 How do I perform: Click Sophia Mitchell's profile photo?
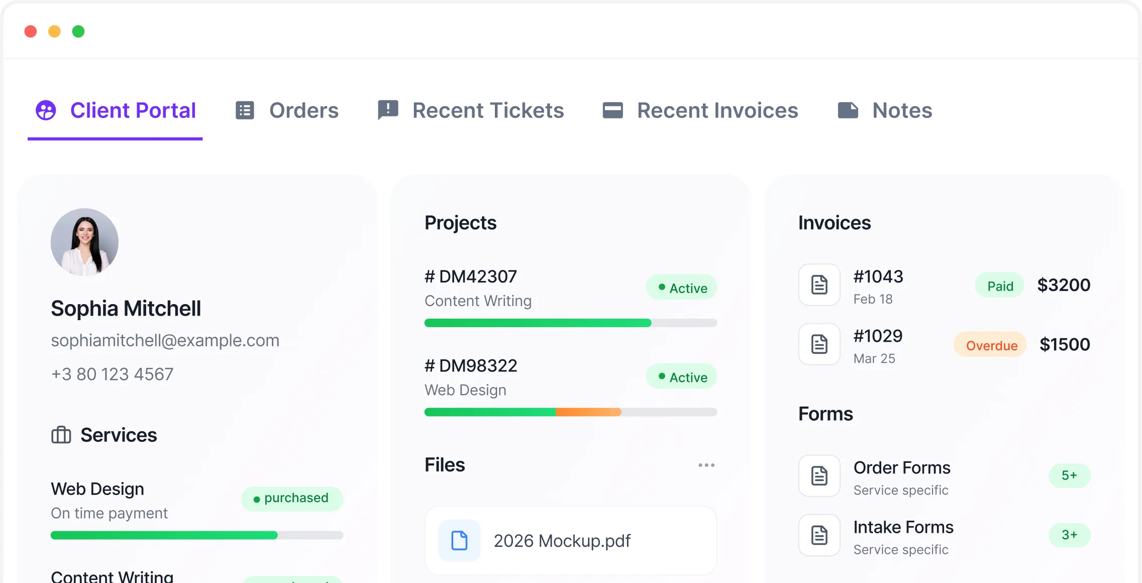click(84, 242)
